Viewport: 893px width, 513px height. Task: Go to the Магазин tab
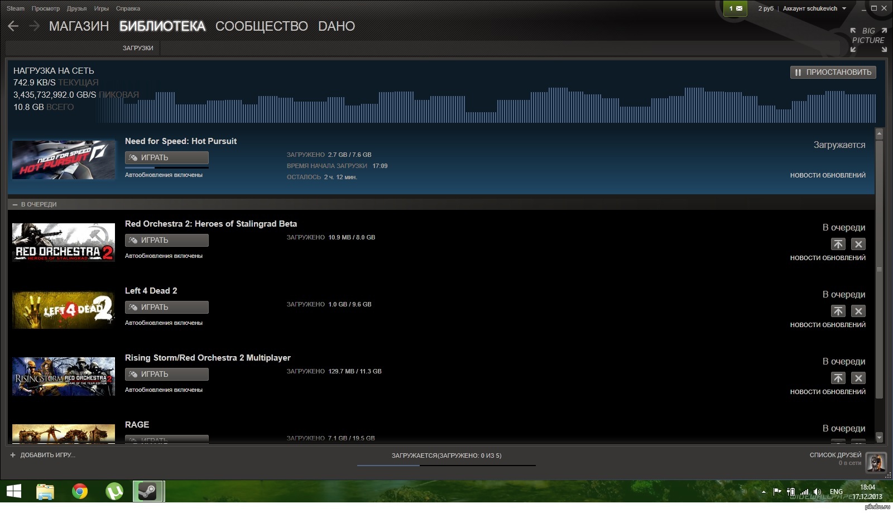79,26
